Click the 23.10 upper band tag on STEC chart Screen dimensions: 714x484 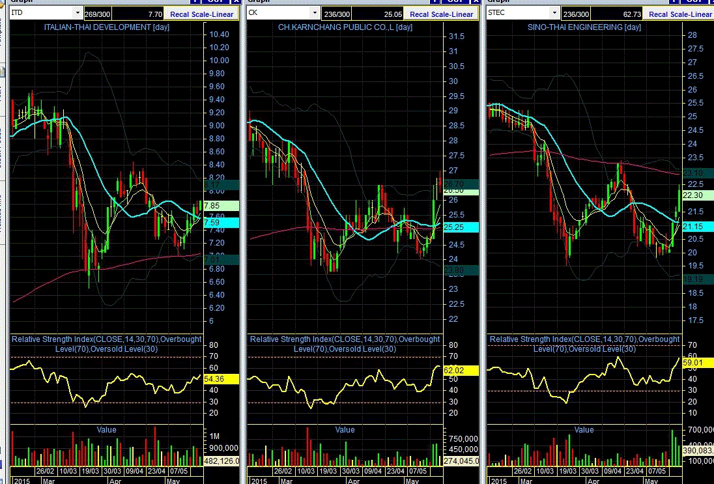coord(698,173)
